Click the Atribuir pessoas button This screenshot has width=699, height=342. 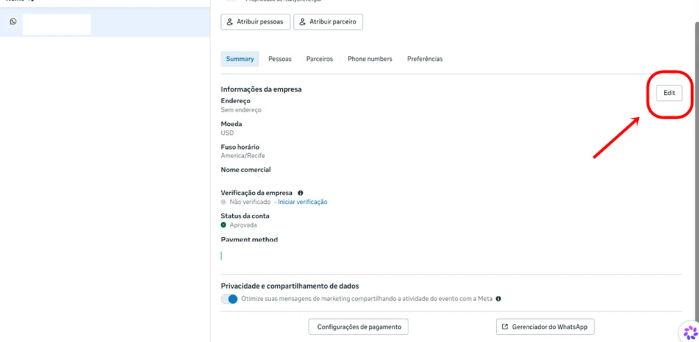pos(255,22)
